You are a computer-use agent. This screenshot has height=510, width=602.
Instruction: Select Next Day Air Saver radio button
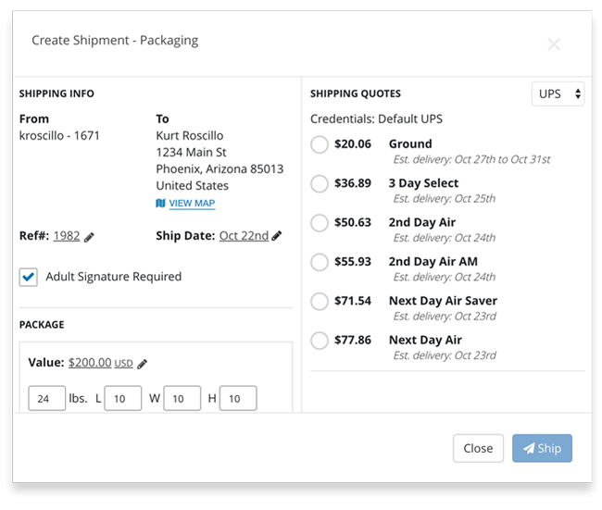(x=320, y=301)
